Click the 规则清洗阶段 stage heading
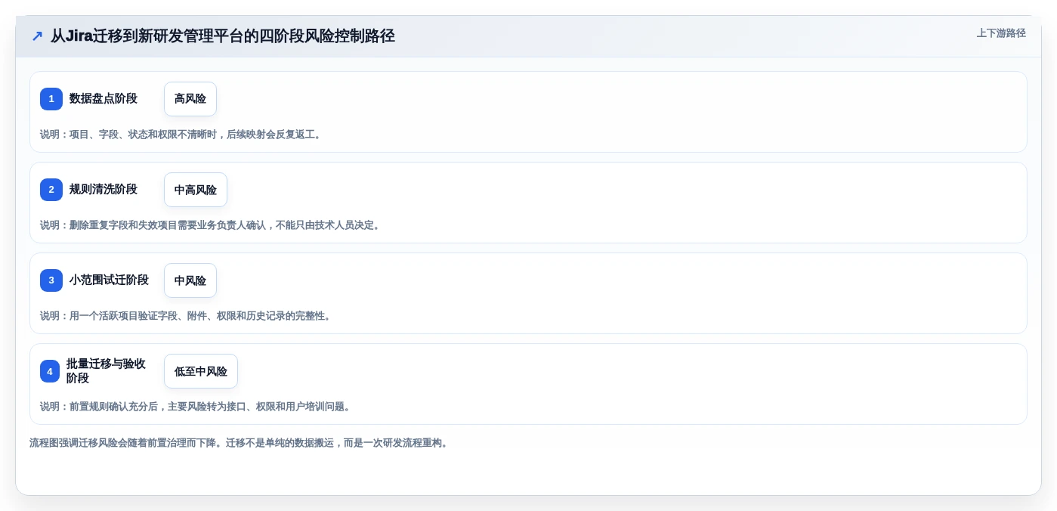 (104, 190)
